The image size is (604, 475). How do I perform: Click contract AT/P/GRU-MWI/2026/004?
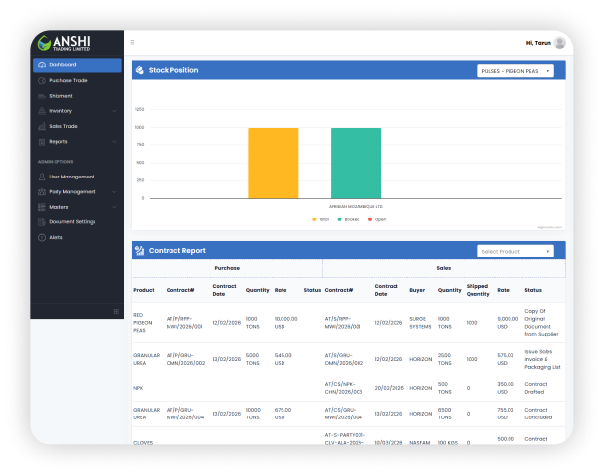coord(185,414)
